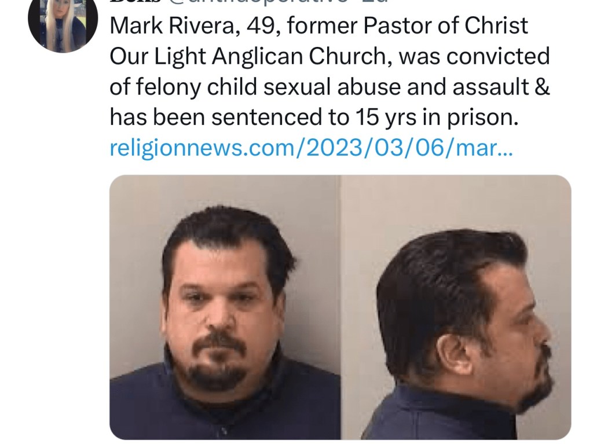Click the cropped author display name
This screenshot has height=444, width=593.
[x=136, y=2]
